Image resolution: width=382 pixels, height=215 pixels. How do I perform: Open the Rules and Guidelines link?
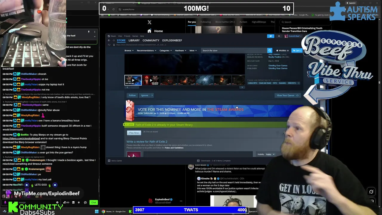[174, 148]
